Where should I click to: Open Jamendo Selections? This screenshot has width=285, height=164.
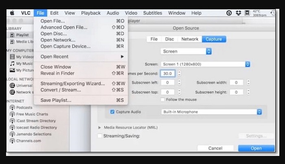point(31,134)
